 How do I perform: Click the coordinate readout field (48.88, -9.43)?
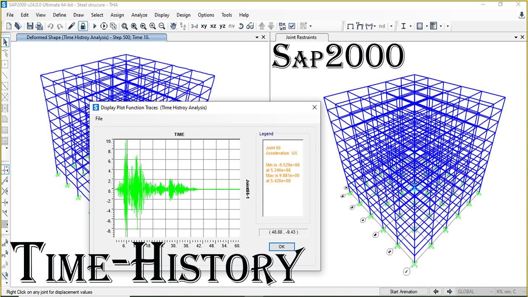283,232
